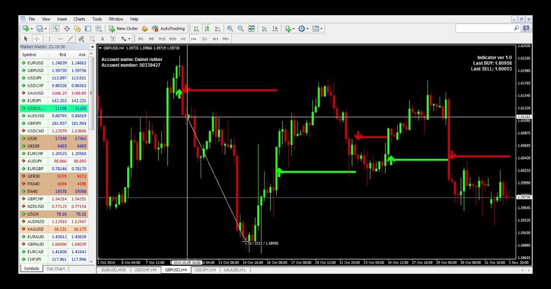Open the Help menu
551x289 pixels.
coord(134,19)
